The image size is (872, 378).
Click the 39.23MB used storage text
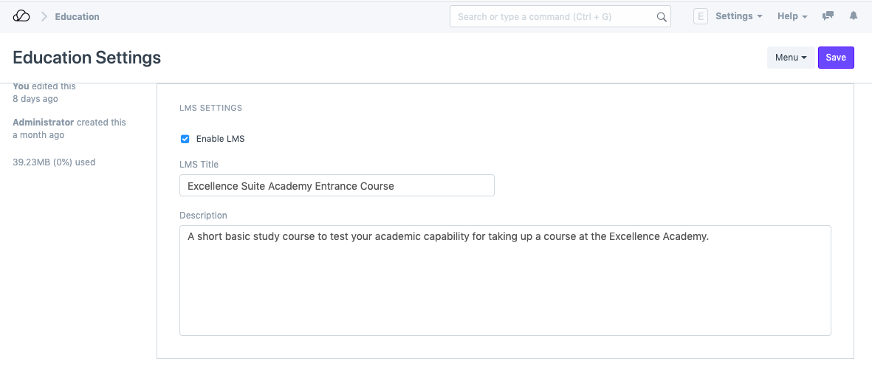tap(54, 162)
